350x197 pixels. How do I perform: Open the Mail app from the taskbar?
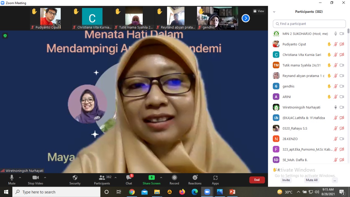[144, 192]
